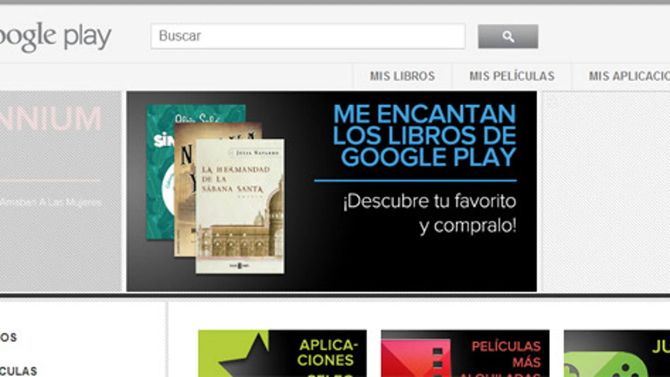The width and height of the screenshot is (670, 377).
Task: Show the next empty banner slide
Action: (605, 191)
